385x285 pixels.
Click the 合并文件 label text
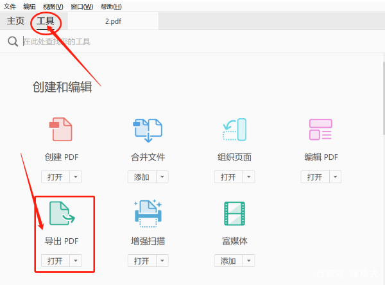pyautogui.click(x=148, y=157)
